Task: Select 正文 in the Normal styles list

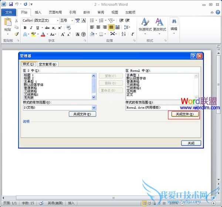Action: [130, 94]
